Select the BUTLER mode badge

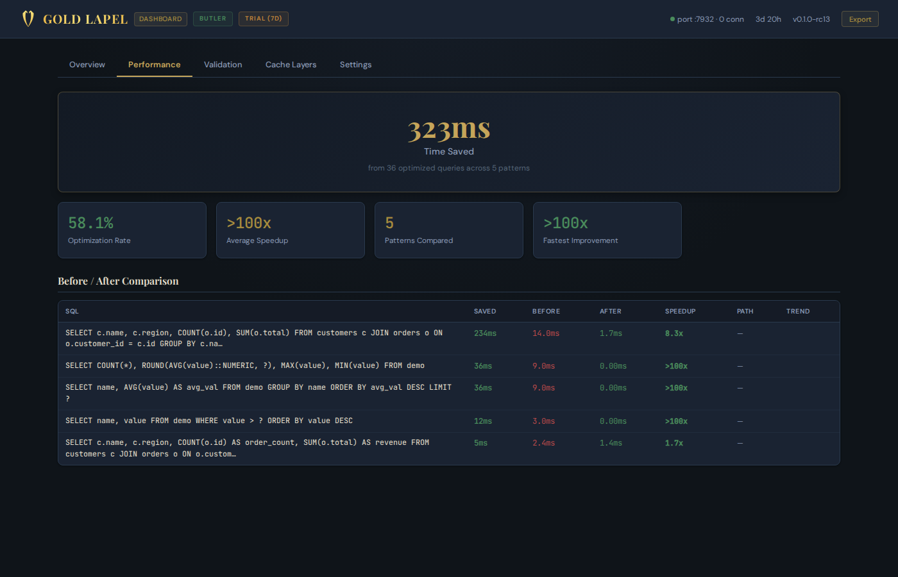click(212, 19)
